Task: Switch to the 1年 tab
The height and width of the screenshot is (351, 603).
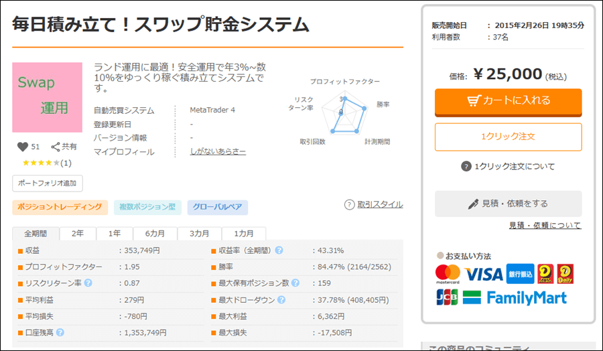Action: (x=114, y=234)
